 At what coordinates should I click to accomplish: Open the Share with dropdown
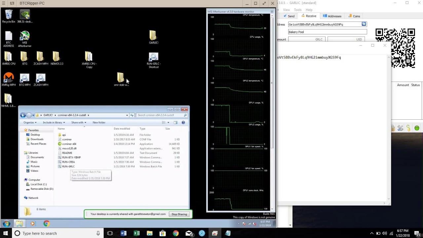pyautogui.click(x=79, y=122)
